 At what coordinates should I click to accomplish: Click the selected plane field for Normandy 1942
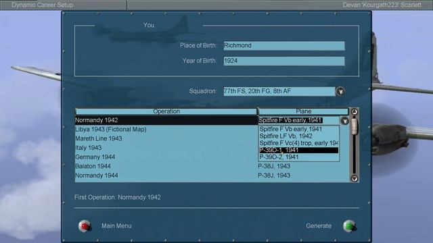299,120
